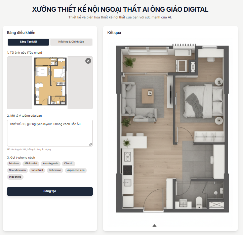Viewport: 243px width, 235px height.
Task: Select the Indochine style chip
Action: [15, 177]
